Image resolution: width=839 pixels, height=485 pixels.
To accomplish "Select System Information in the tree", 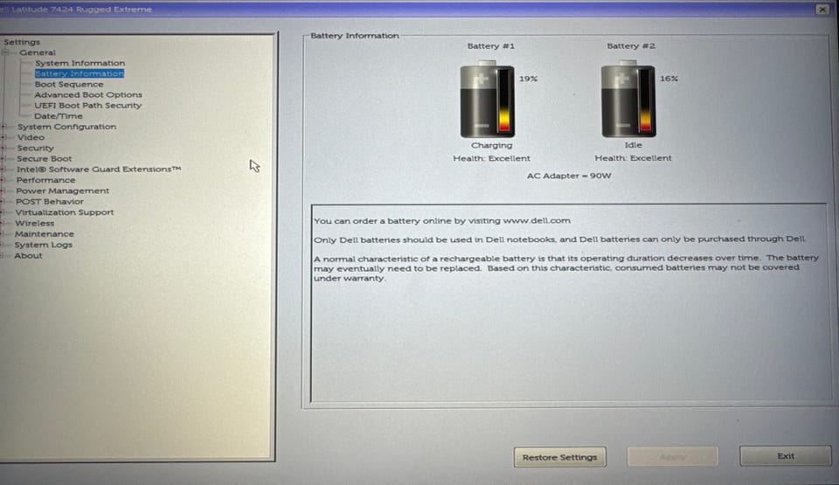I will [80, 63].
